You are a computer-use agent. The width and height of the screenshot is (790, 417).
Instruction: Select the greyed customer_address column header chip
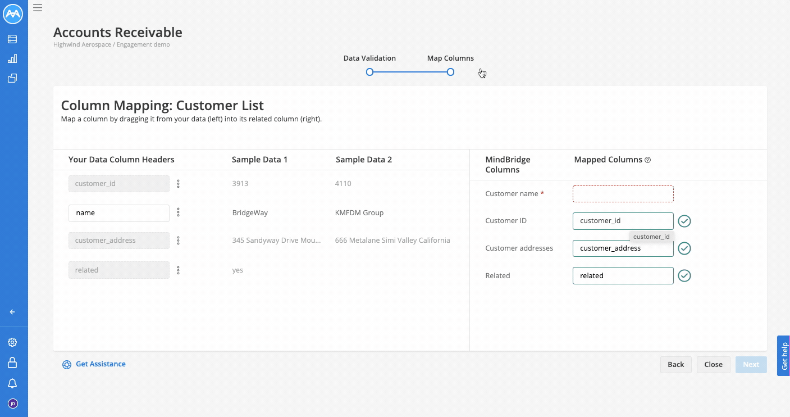(x=119, y=241)
